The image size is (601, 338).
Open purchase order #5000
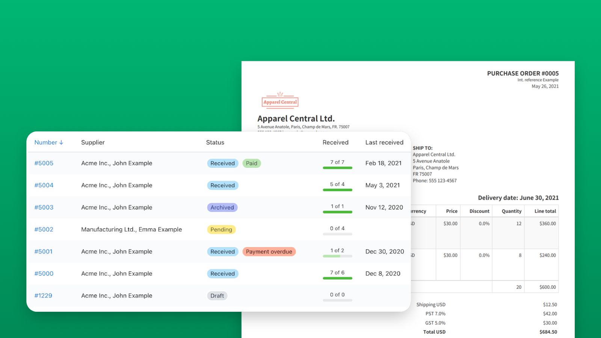coord(44,274)
